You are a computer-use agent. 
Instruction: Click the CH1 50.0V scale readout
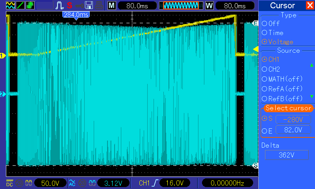click(50, 183)
